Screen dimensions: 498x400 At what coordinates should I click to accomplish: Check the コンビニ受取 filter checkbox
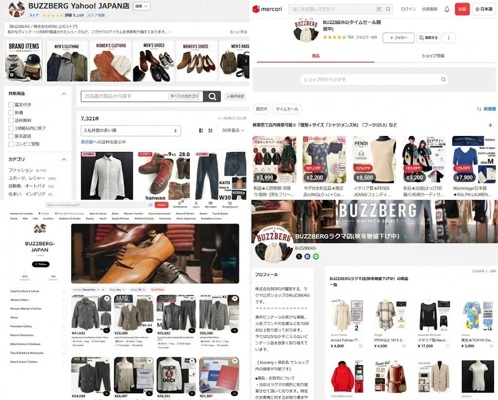[11, 144]
